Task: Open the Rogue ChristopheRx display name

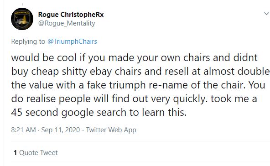Action: pyautogui.click(x=71, y=15)
